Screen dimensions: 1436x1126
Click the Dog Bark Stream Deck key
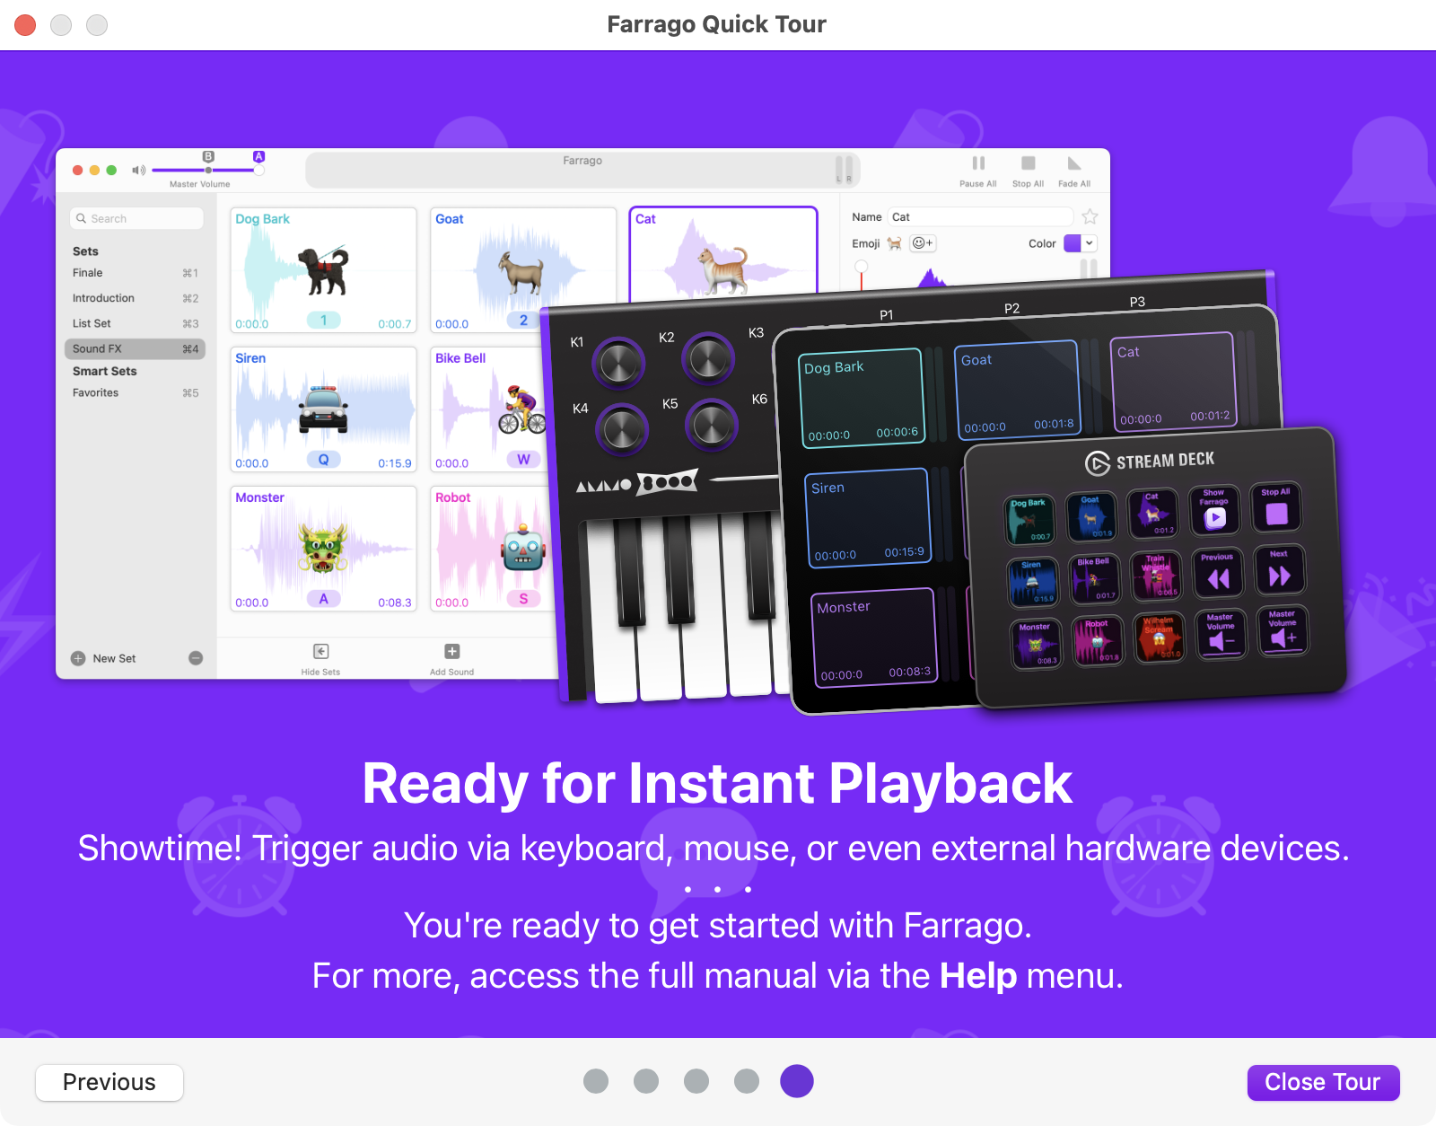pos(1029,521)
